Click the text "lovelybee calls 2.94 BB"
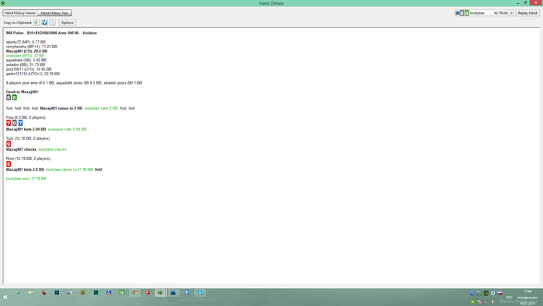543x306 pixels. (67, 129)
